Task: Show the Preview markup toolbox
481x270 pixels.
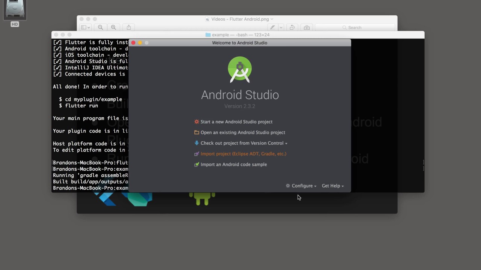Action: point(307,27)
